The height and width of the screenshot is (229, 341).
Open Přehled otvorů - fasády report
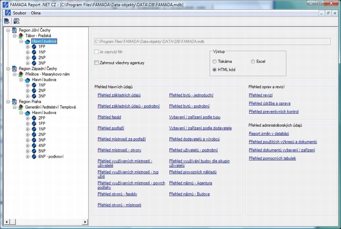click(x=117, y=194)
